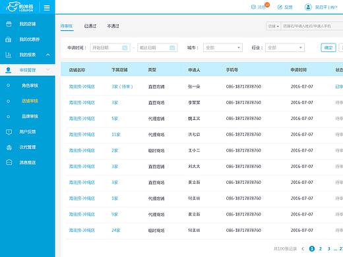
Task: Open 消息推送 sidebar icon
Action: [9, 162]
